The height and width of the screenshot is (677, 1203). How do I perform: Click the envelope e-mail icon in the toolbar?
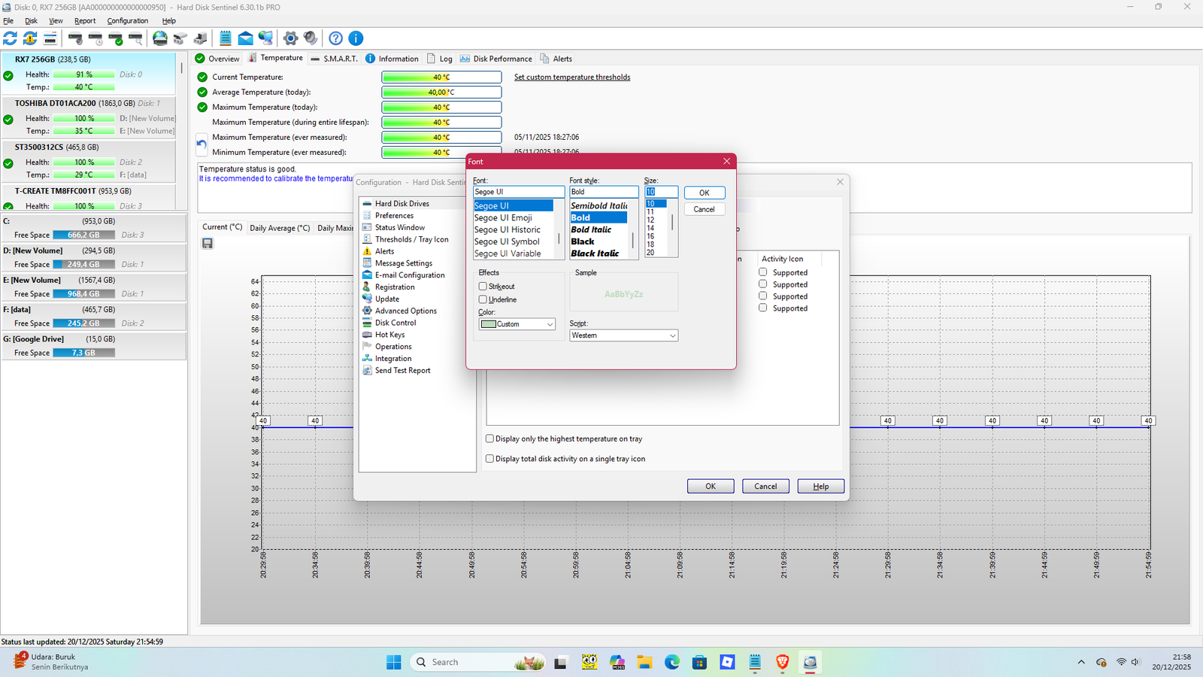point(246,38)
